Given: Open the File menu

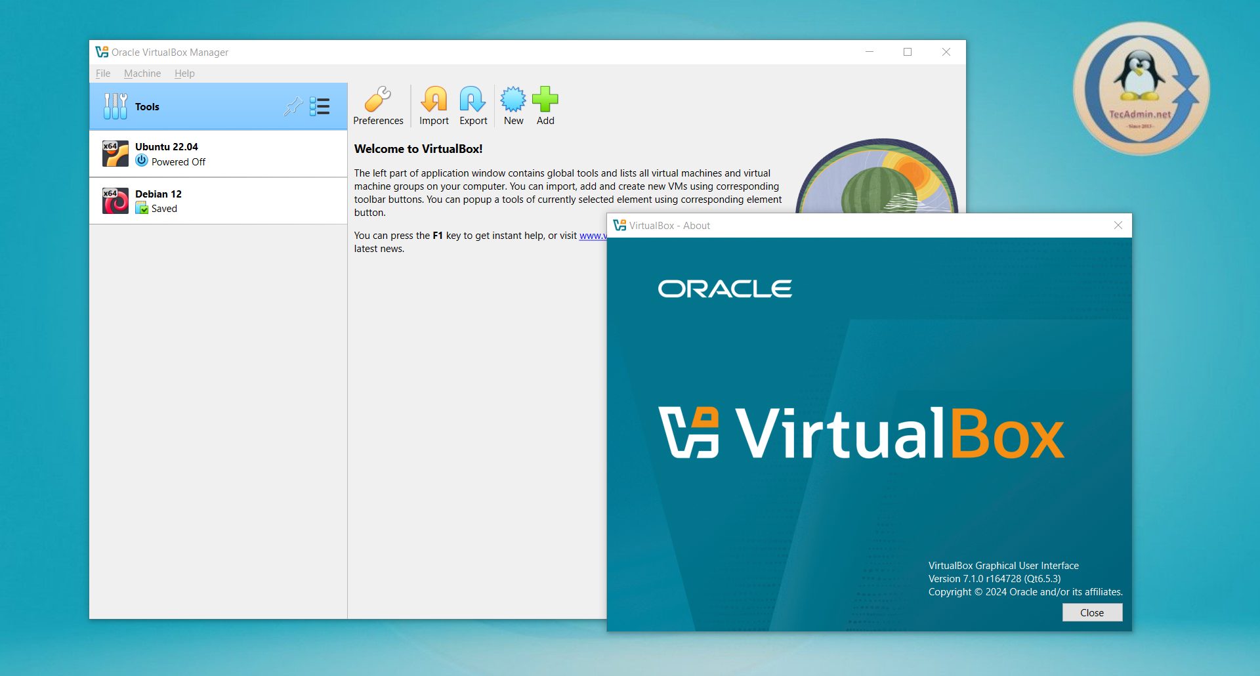Looking at the screenshot, I should pos(103,74).
